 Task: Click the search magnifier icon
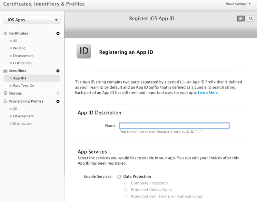tap(250, 19)
